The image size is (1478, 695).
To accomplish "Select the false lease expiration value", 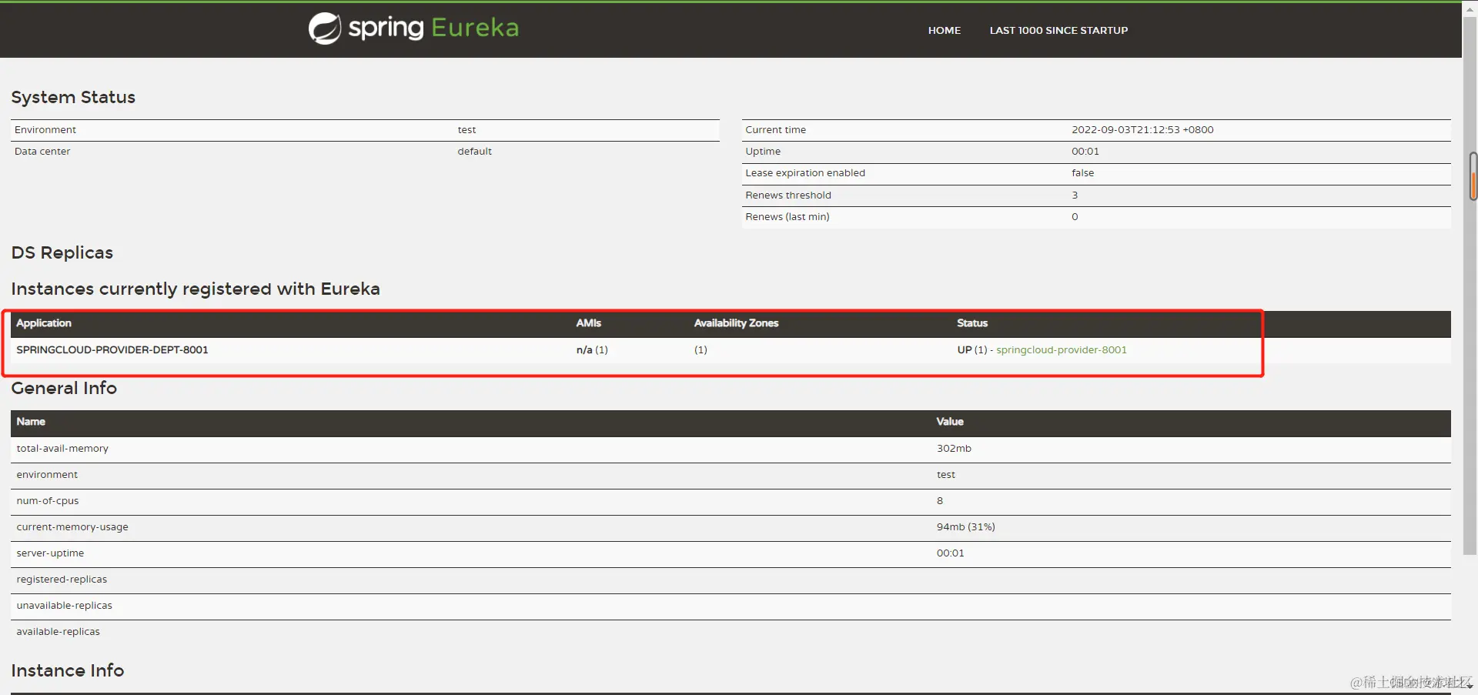I will tap(1082, 173).
